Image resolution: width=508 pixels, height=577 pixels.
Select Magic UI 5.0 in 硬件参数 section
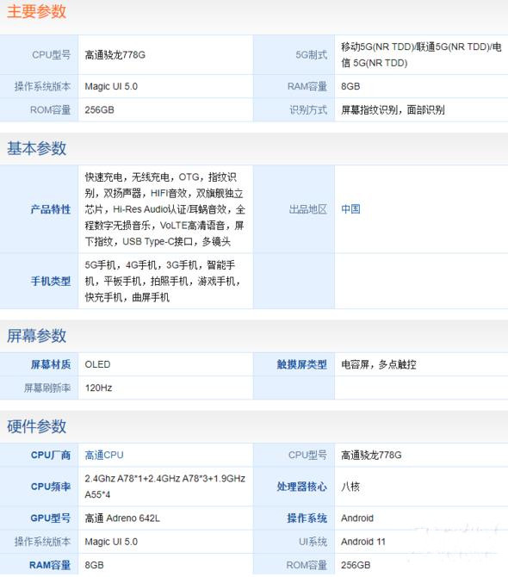pyautogui.click(x=111, y=542)
